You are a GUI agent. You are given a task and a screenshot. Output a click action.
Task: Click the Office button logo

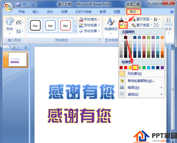[8, 7]
